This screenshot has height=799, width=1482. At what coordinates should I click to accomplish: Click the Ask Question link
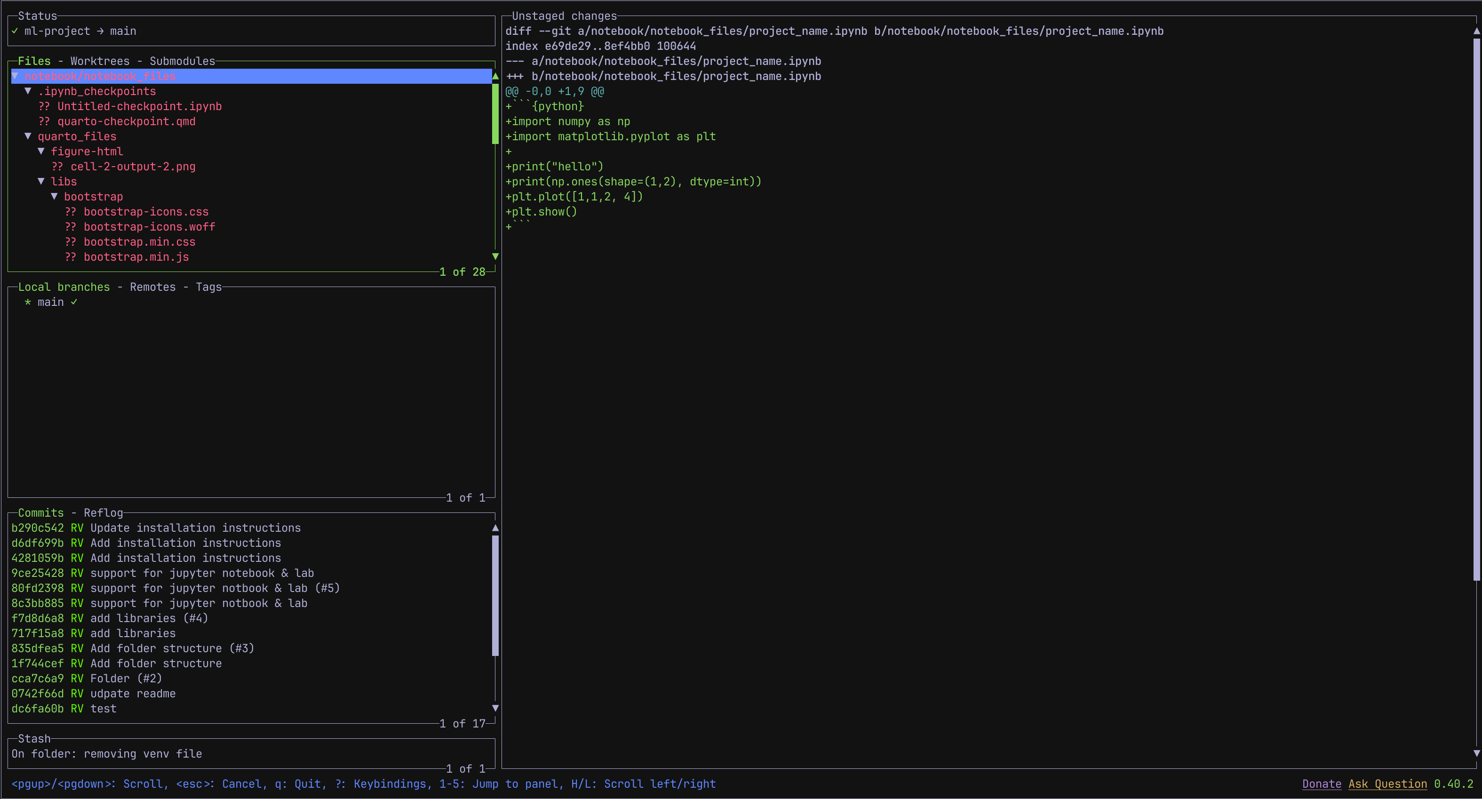click(1387, 783)
